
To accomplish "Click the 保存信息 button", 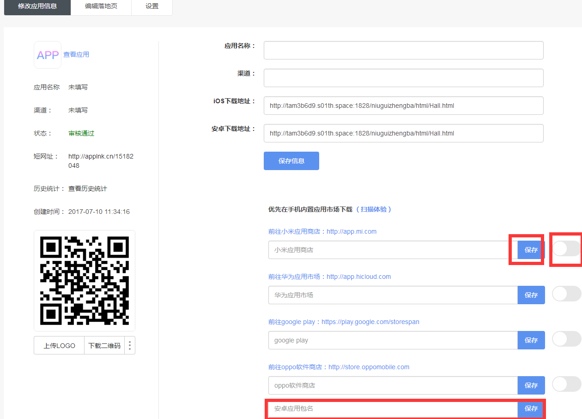I will (291, 161).
